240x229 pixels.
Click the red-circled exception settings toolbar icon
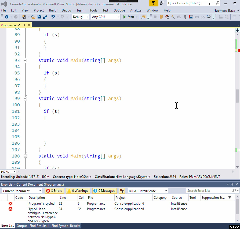pyautogui.click(x=167, y=17)
